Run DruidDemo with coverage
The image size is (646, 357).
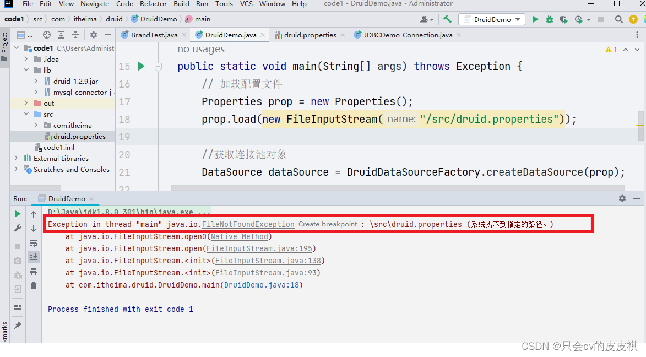pos(563,19)
